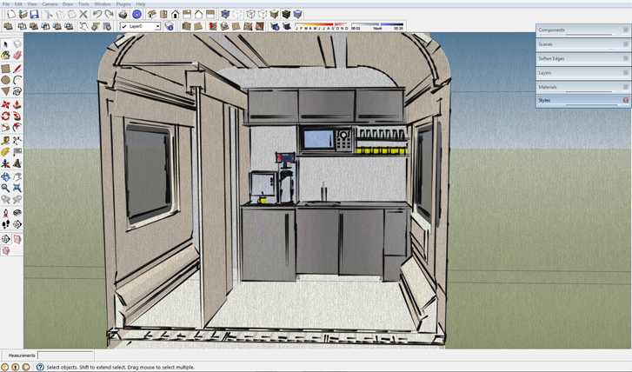Click the Model Info icon
This screenshot has width=632, height=372.
click(x=136, y=14)
